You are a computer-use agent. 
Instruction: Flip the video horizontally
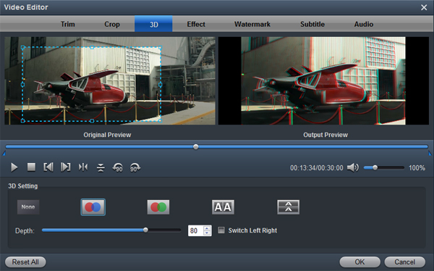coord(83,167)
